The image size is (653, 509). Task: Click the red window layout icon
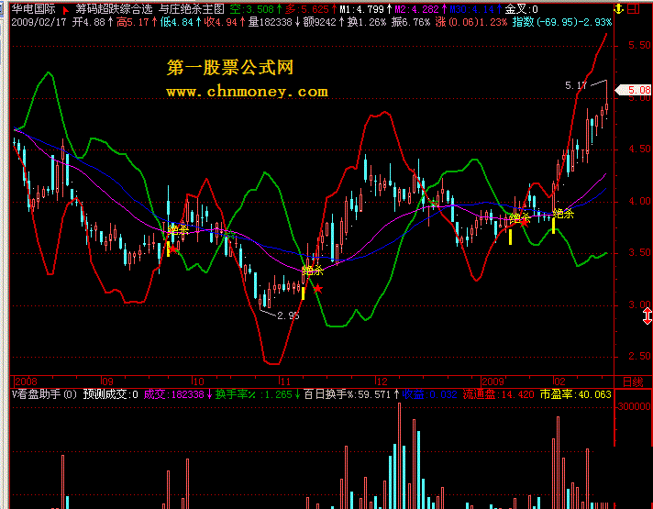(633, 9)
